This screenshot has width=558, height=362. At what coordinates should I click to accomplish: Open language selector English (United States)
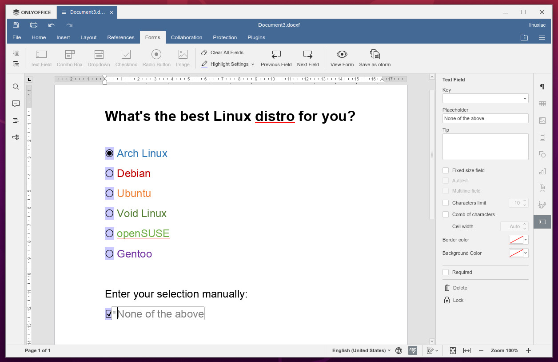pyautogui.click(x=361, y=350)
